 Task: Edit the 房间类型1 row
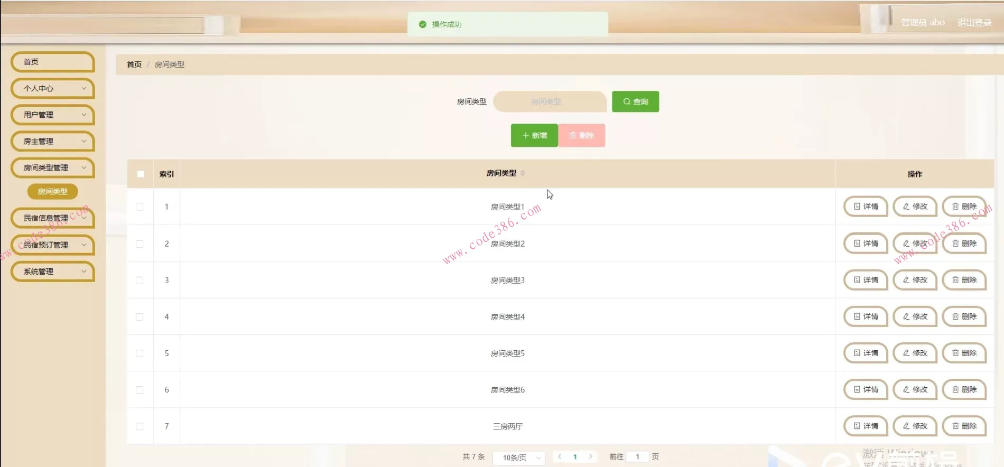915,207
